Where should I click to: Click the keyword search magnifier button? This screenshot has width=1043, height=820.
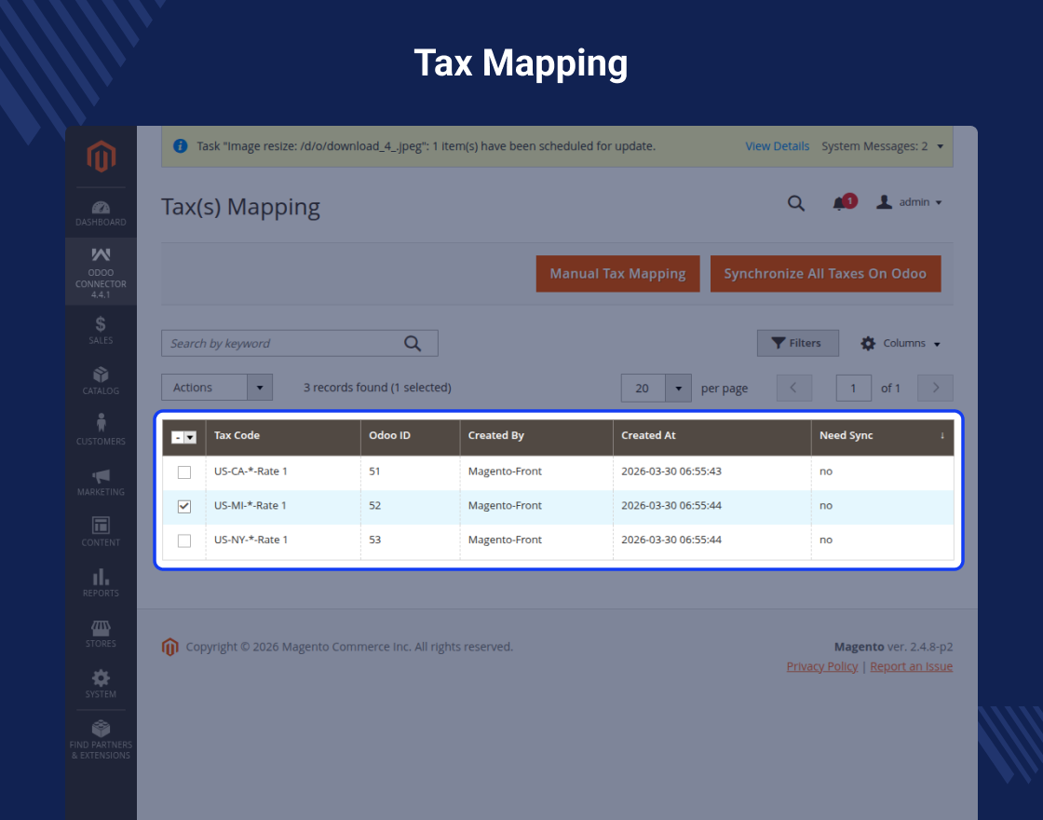point(413,344)
